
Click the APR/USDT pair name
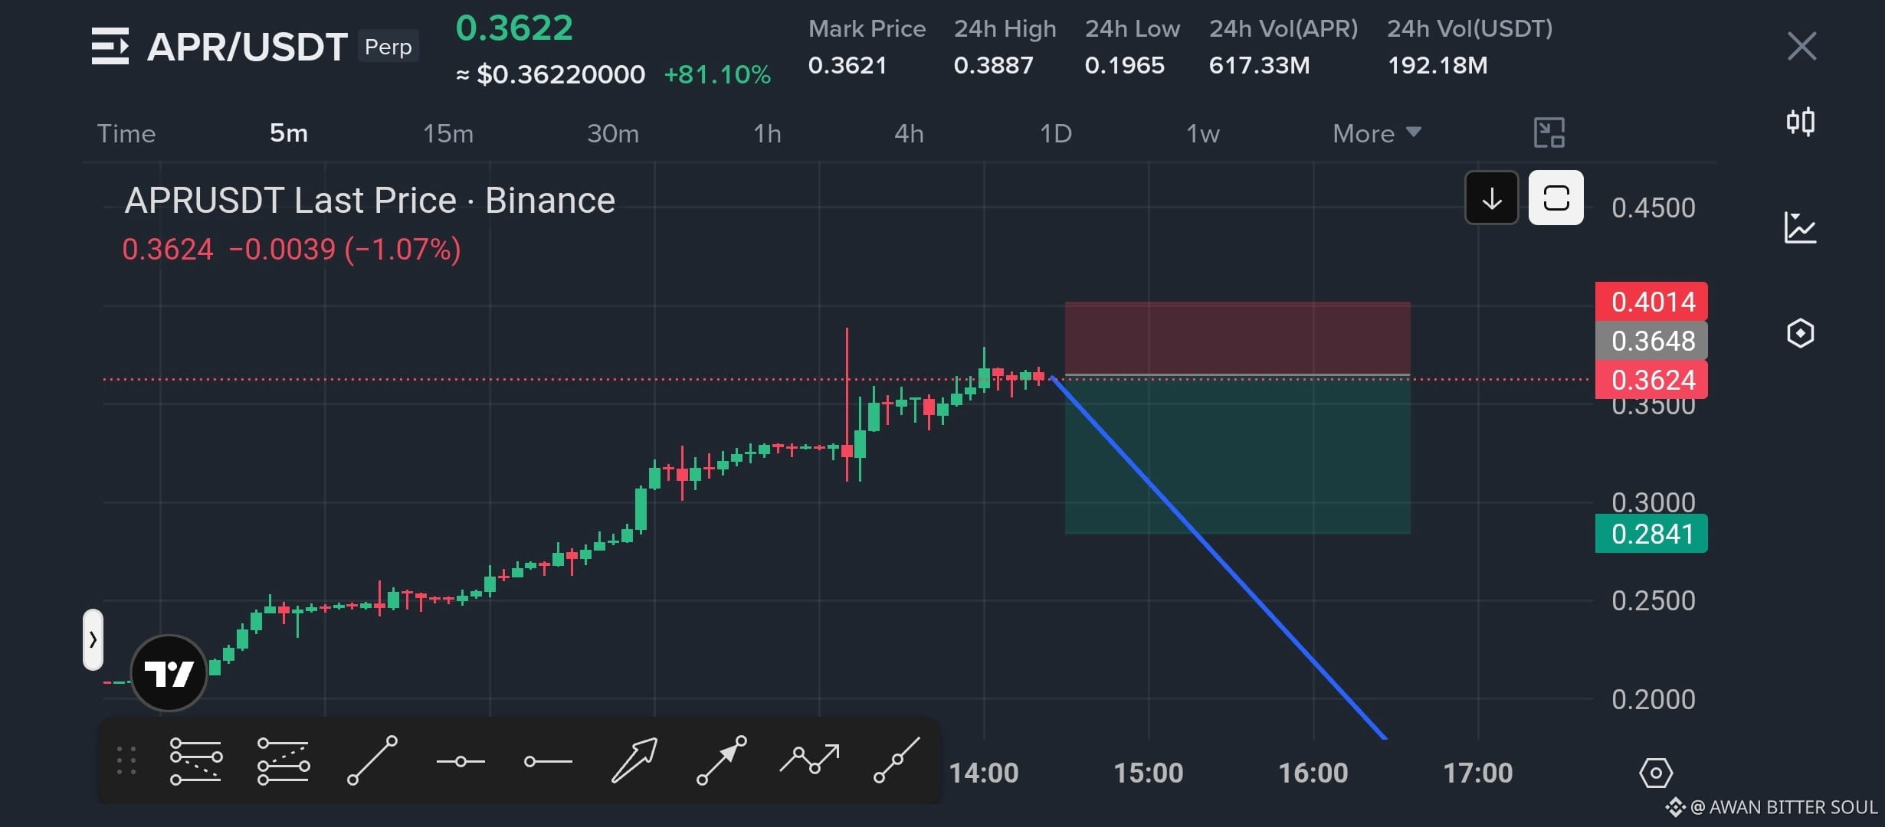[248, 47]
